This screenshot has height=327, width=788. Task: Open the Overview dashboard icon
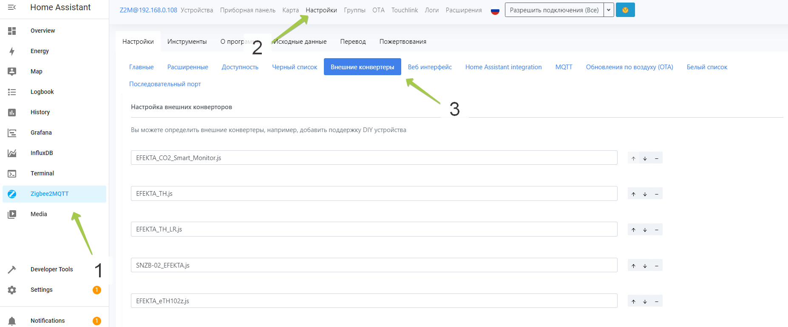(12, 31)
